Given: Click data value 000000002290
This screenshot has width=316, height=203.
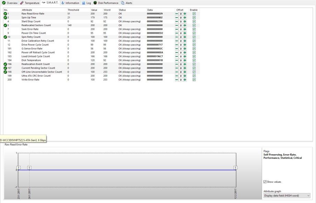Looking at the screenshot, I should [155, 21].
